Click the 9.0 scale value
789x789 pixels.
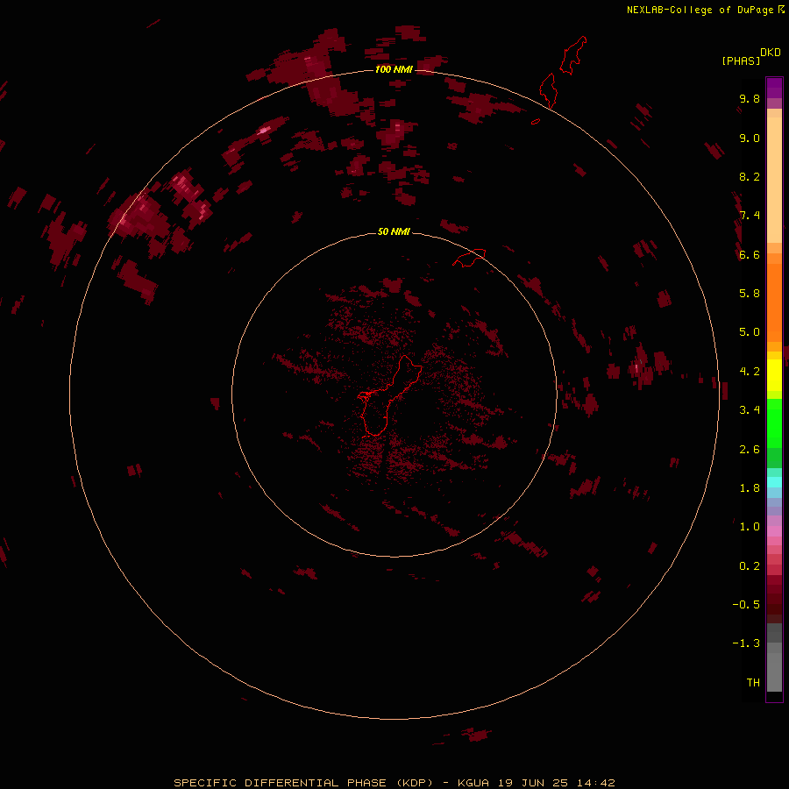click(750, 138)
